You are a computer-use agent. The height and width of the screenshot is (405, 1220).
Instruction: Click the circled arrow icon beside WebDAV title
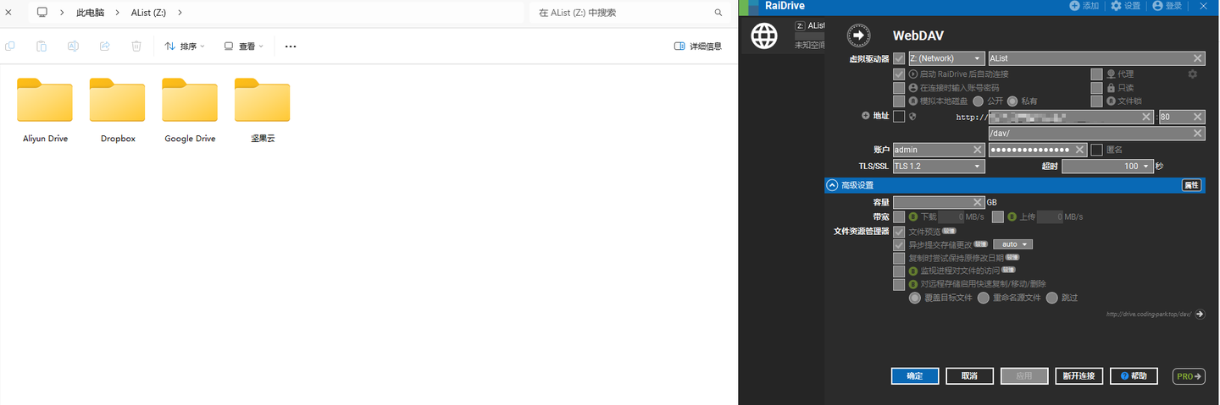(859, 36)
